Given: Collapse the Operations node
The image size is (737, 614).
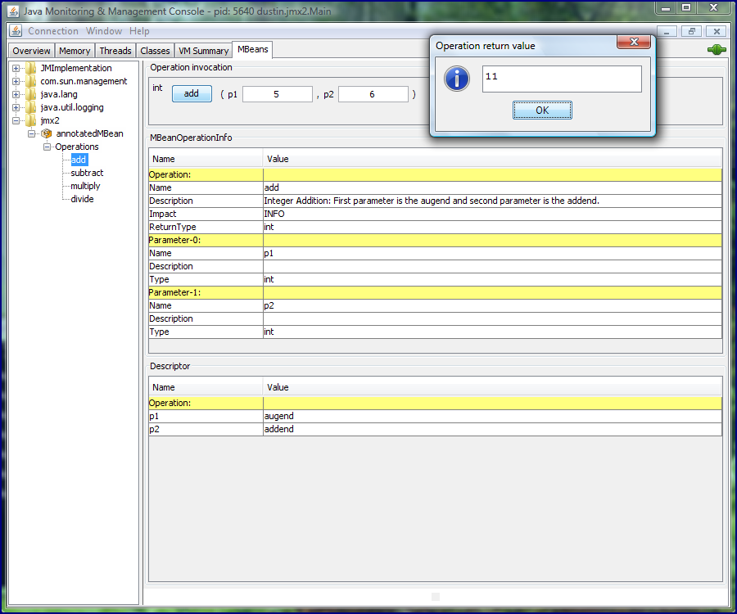Looking at the screenshot, I should pos(47,147).
